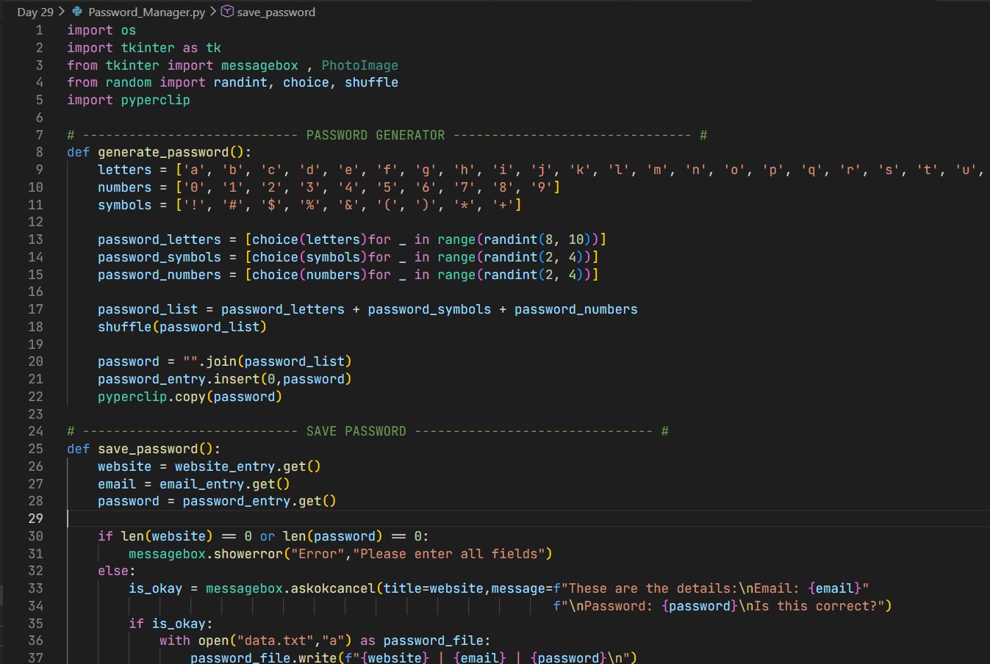Click line number 30 in the gutter

point(36,536)
